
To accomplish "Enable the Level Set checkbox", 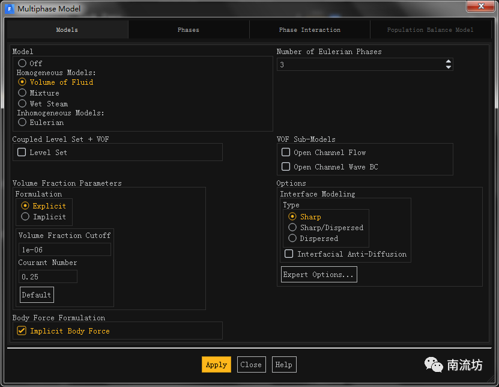I will pyautogui.click(x=22, y=153).
